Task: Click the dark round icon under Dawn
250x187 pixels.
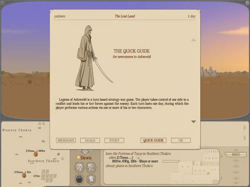Action: pos(79,179)
